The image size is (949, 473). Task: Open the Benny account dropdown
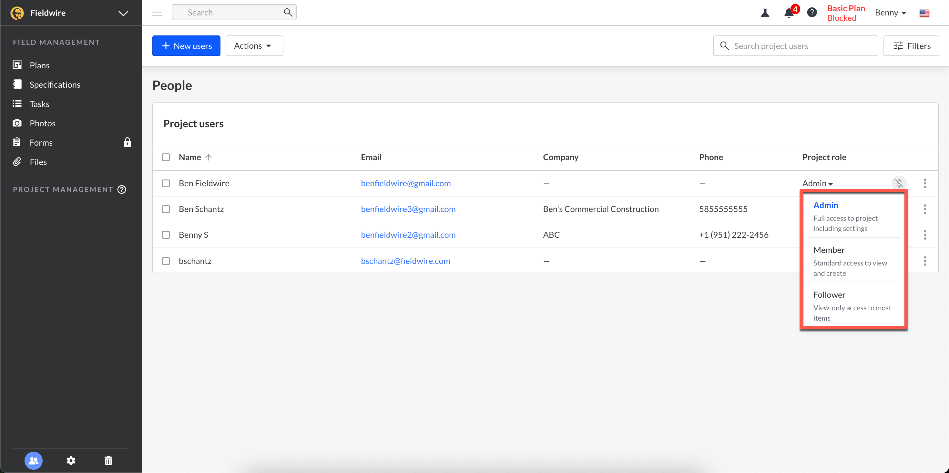(x=890, y=13)
